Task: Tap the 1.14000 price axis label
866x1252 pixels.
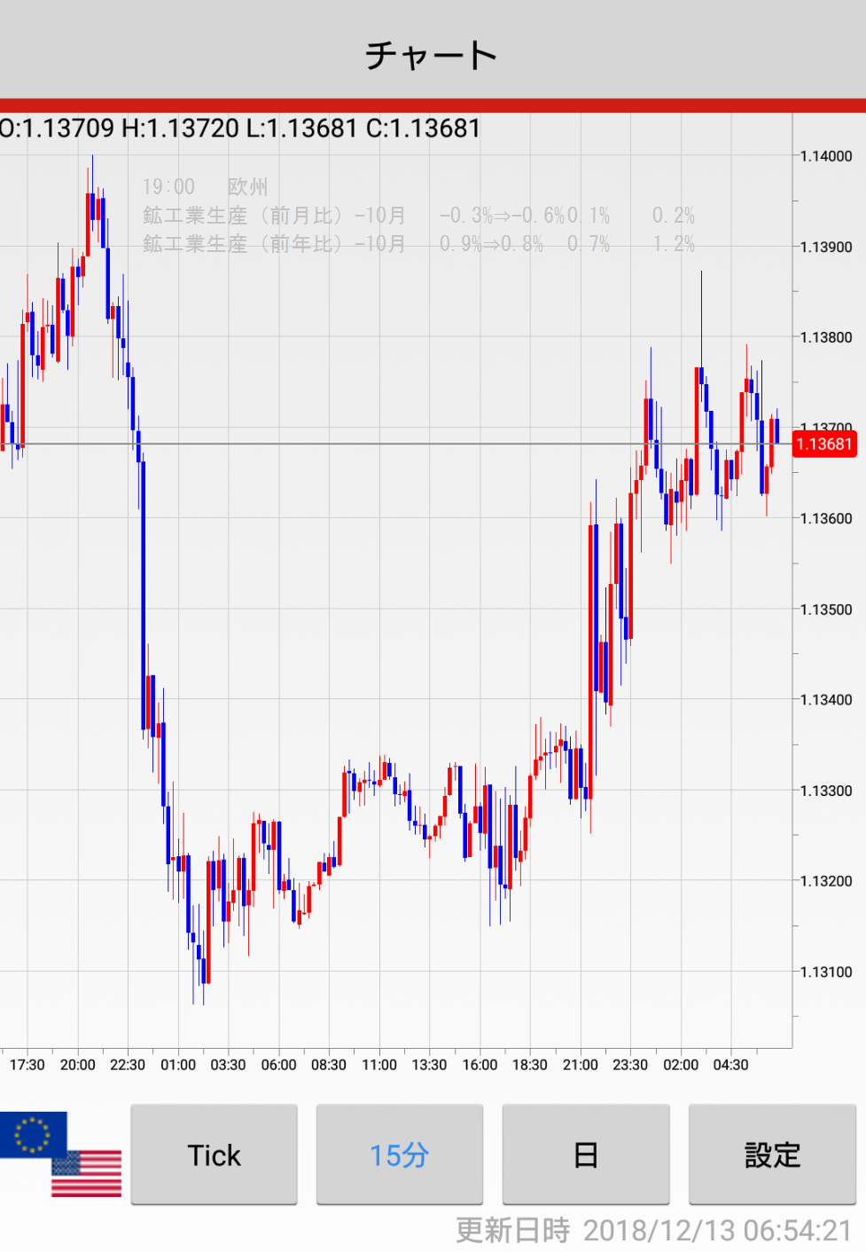Action: pos(825,156)
